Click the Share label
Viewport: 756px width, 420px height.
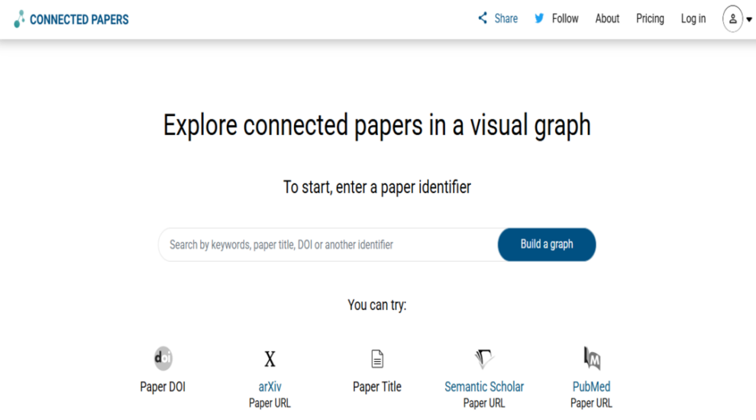pos(506,19)
